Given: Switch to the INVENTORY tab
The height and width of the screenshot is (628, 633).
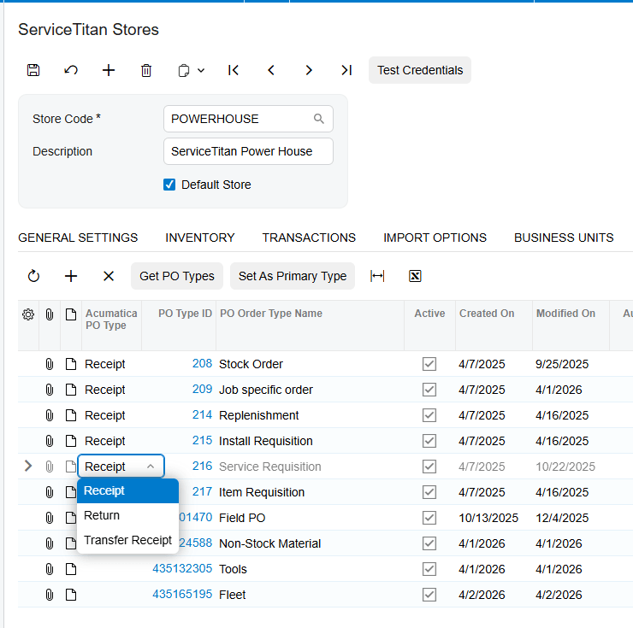Looking at the screenshot, I should click(x=200, y=238).
